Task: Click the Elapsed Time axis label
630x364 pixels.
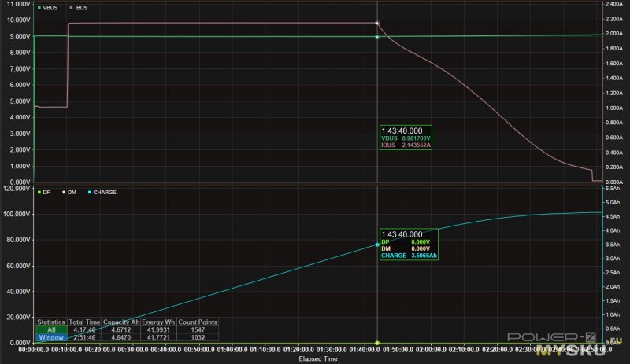Action: coord(317,359)
